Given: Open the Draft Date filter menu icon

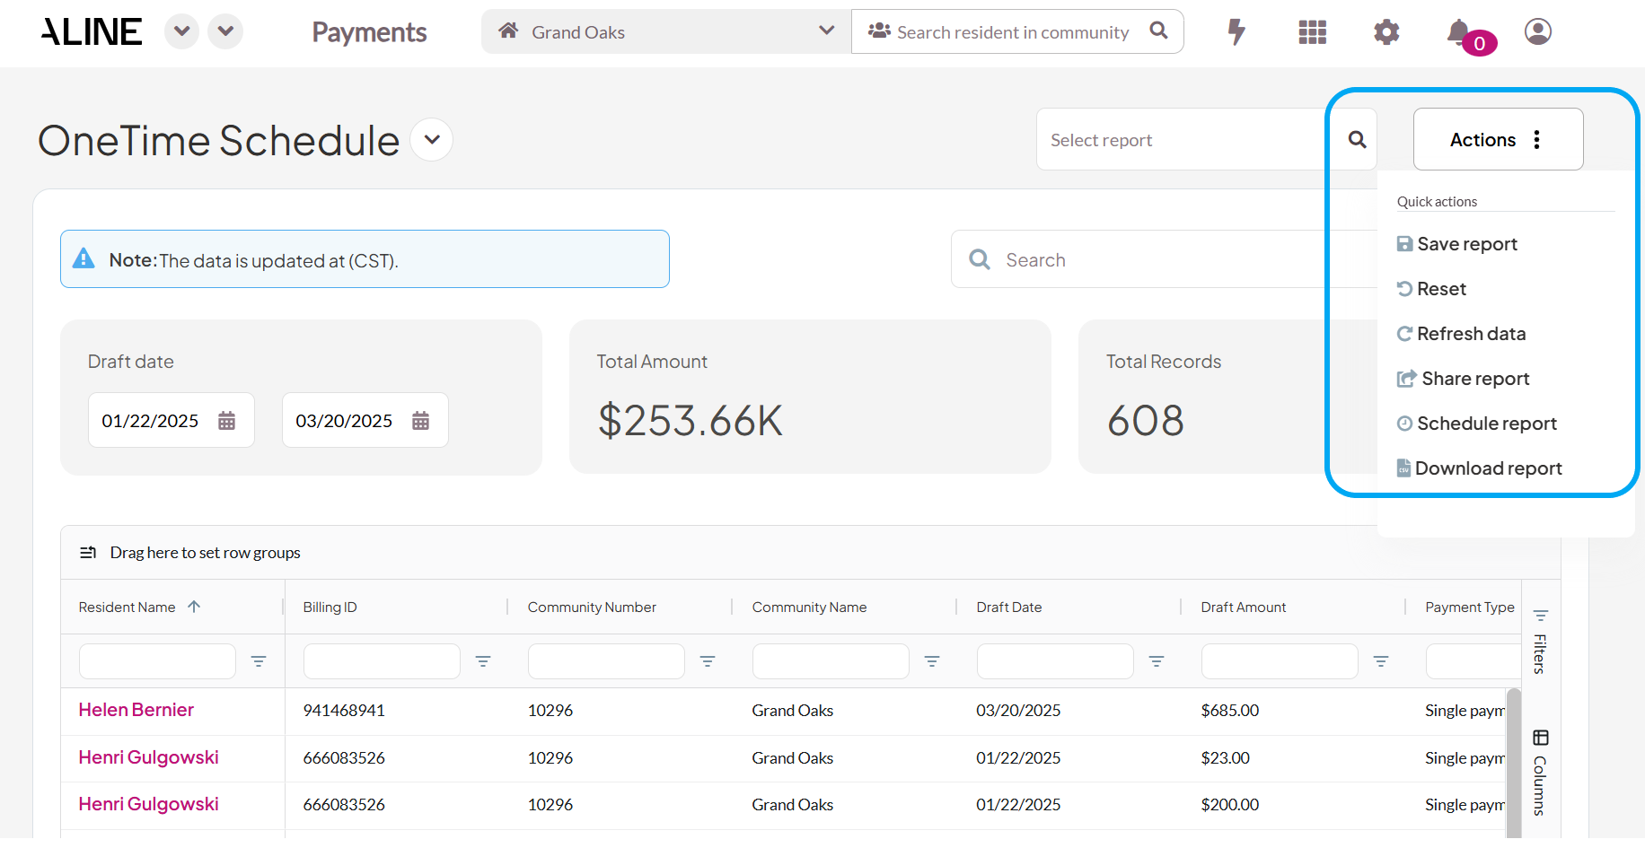Looking at the screenshot, I should tap(1157, 661).
